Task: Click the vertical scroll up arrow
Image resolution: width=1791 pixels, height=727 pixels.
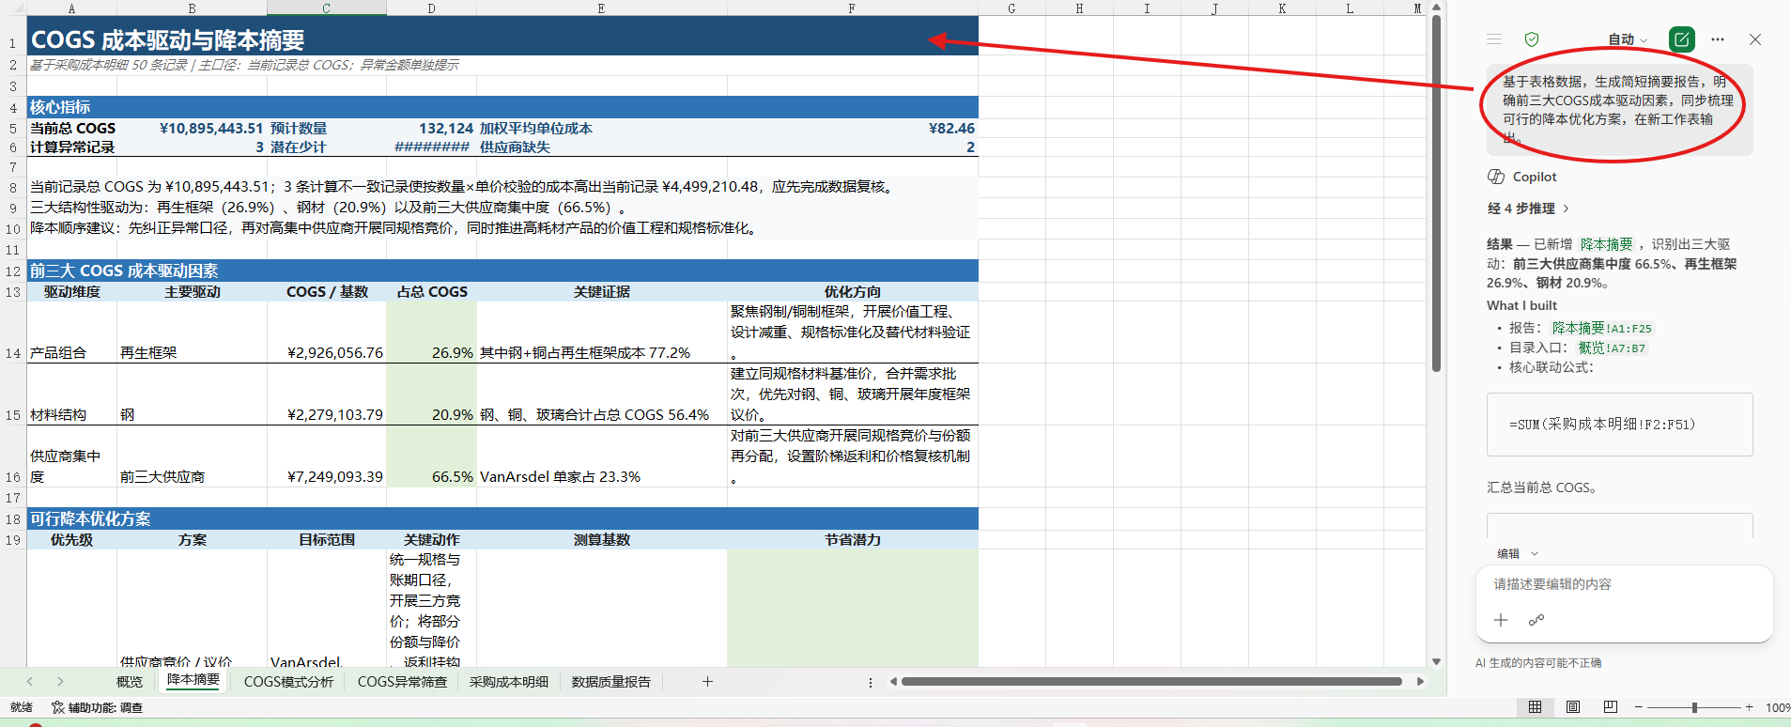Action: pos(1436,7)
